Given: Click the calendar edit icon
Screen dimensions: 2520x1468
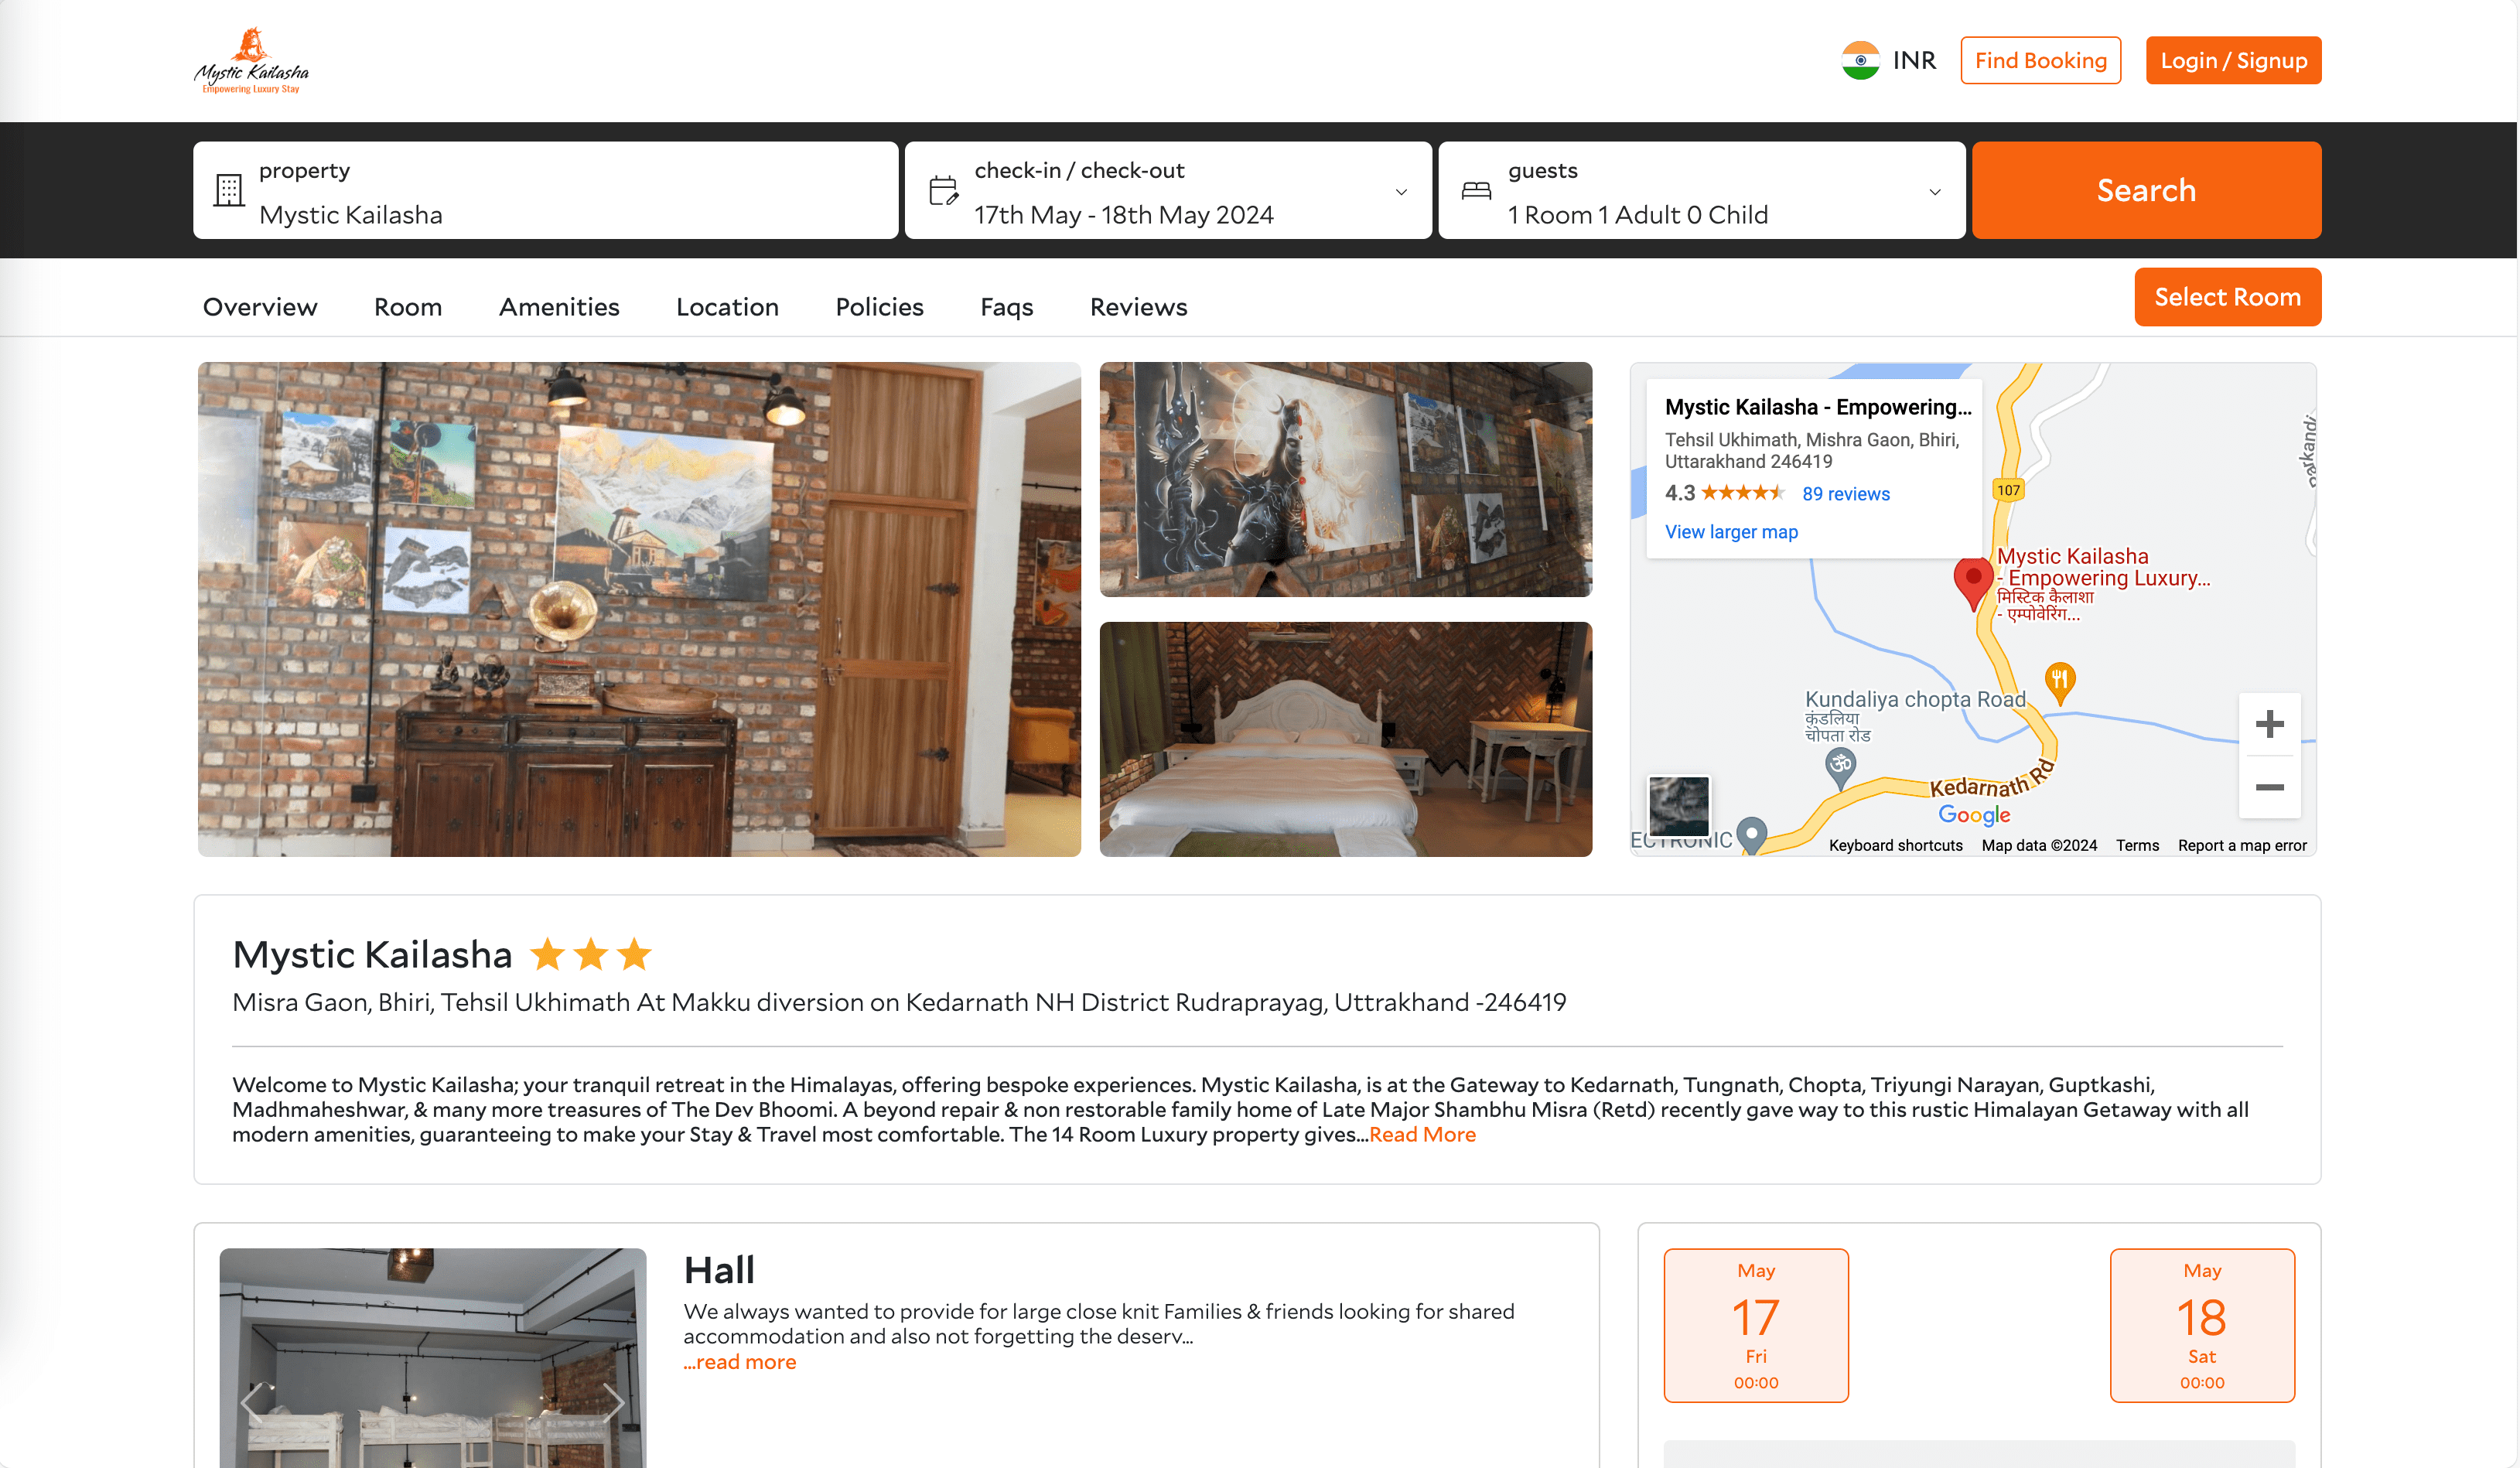Looking at the screenshot, I should 943,190.
